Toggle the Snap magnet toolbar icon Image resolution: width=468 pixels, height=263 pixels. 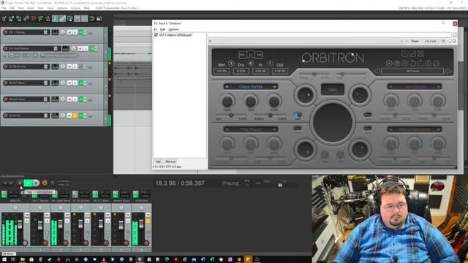[x=91, y=19]
